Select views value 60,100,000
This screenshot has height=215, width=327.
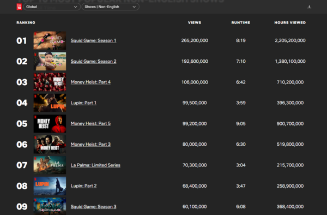[195, 207]
